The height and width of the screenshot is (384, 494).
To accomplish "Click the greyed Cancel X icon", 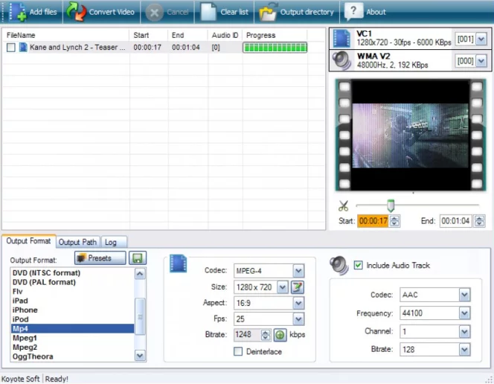I will point(154,13).
